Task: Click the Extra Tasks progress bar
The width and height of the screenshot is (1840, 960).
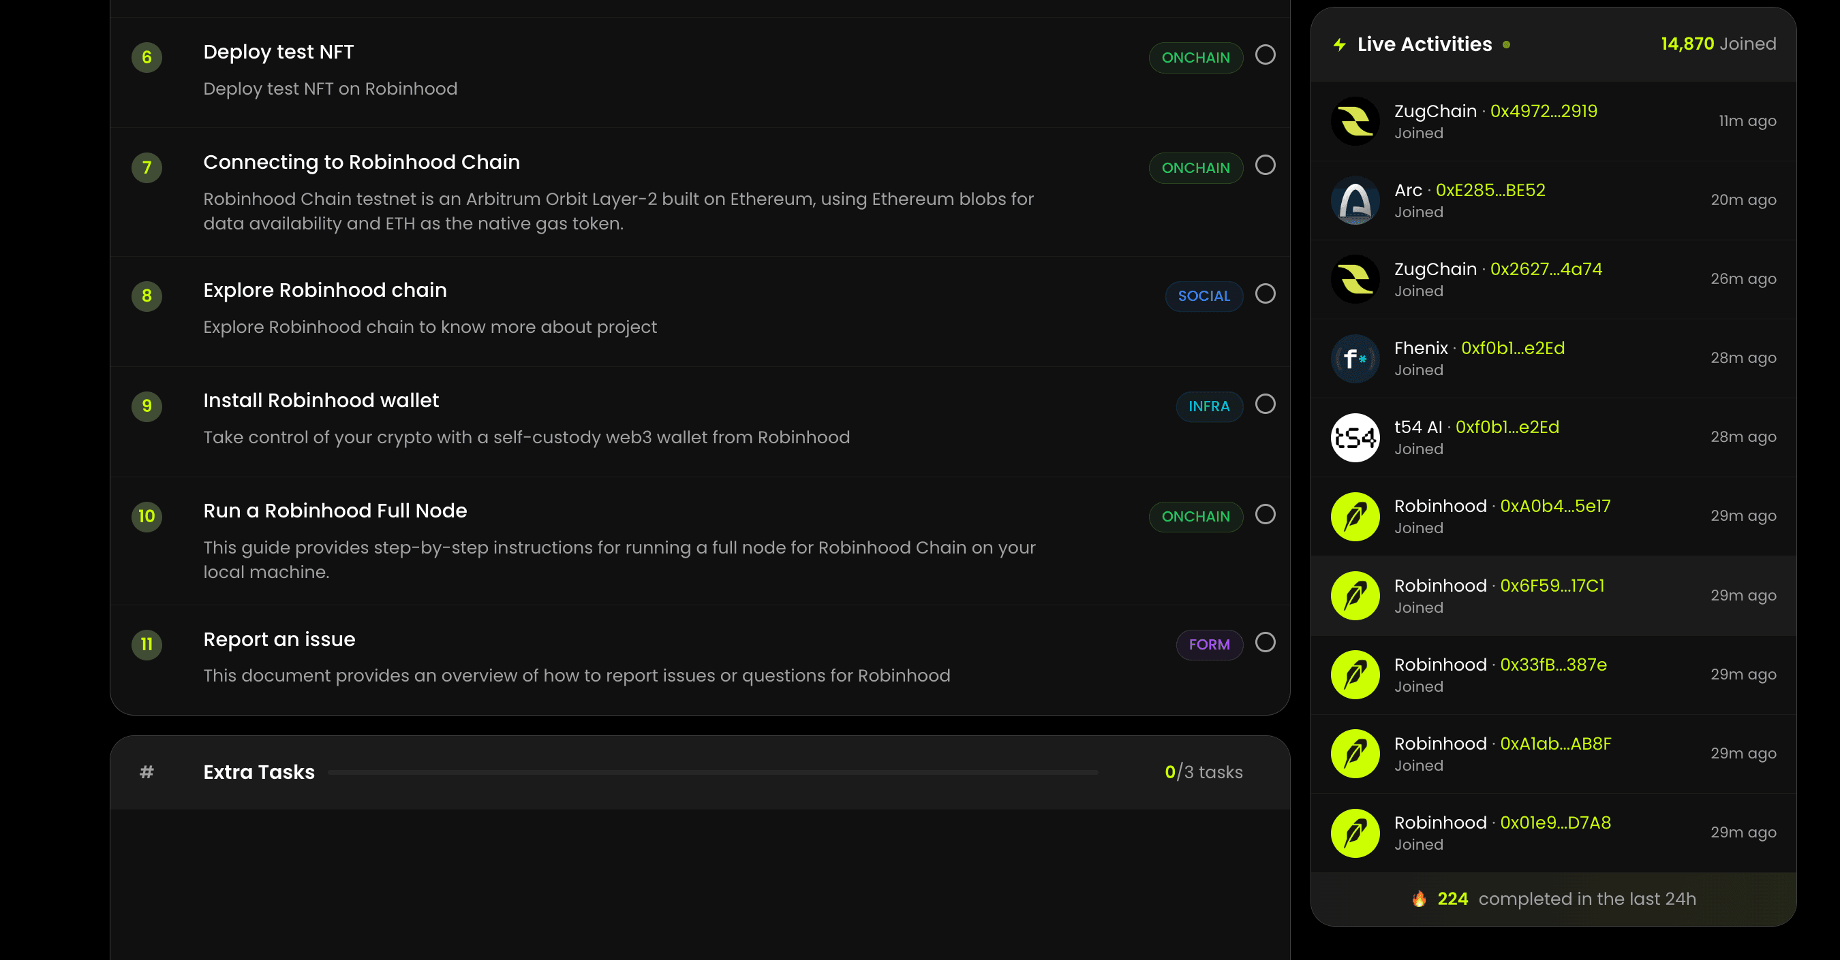Action: click(712, 772)
